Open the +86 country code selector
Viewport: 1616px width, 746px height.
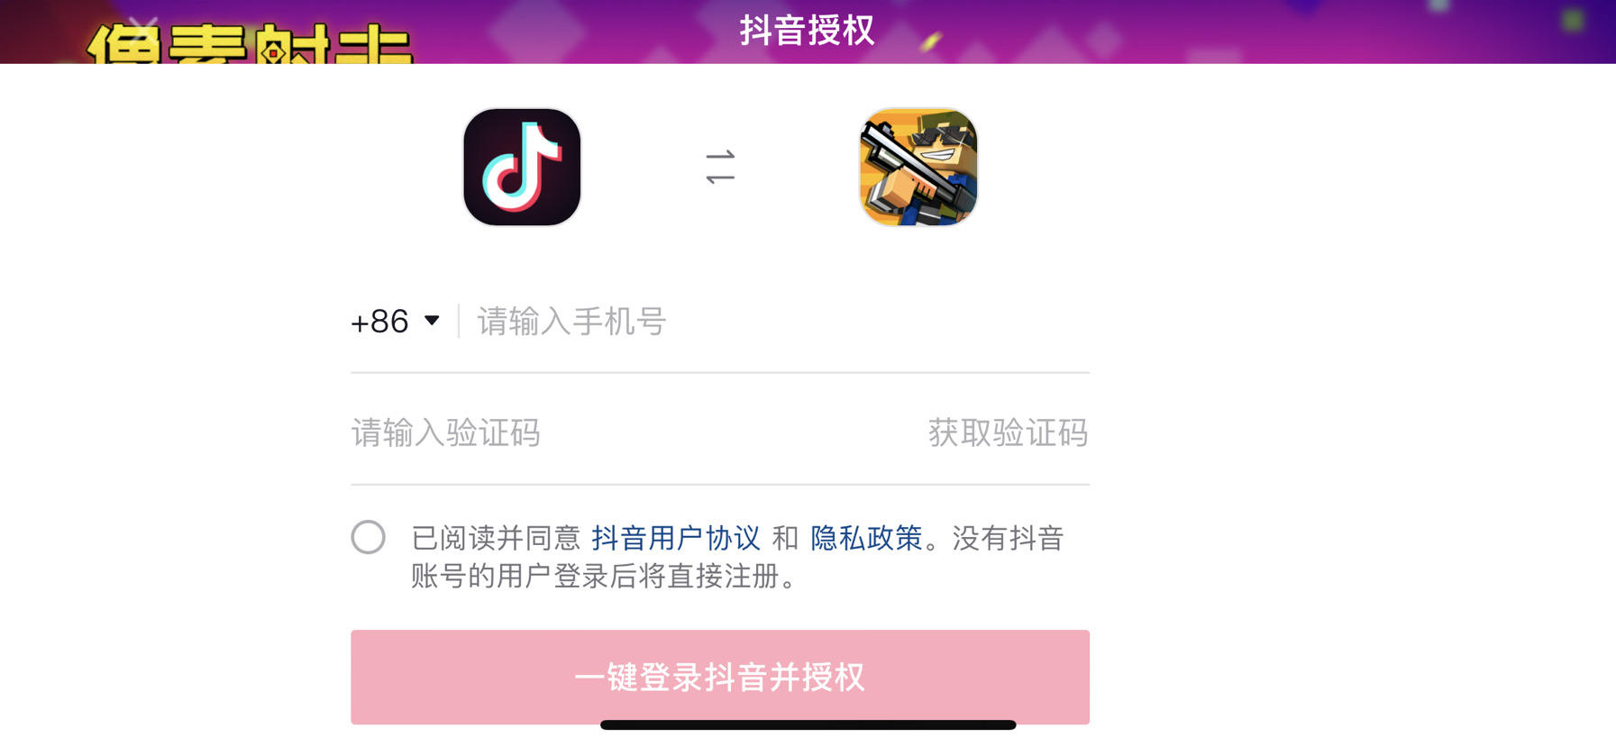click(x=395, y=321)
